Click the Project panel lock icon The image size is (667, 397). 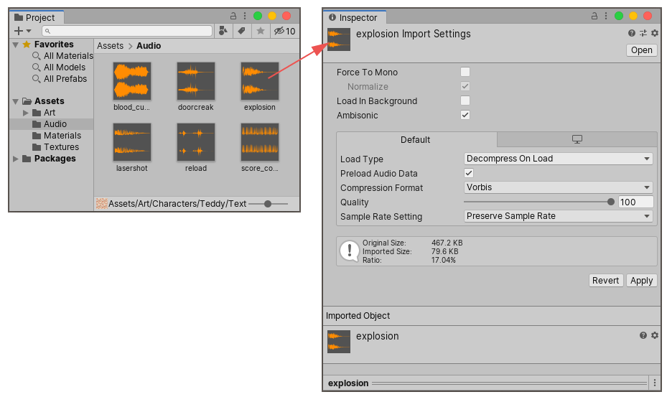pyautogui.click(x=233, y=16)
